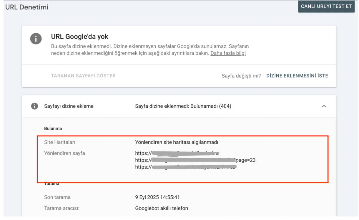Click the Sayfa değişti mi? text

coord(241,76)
